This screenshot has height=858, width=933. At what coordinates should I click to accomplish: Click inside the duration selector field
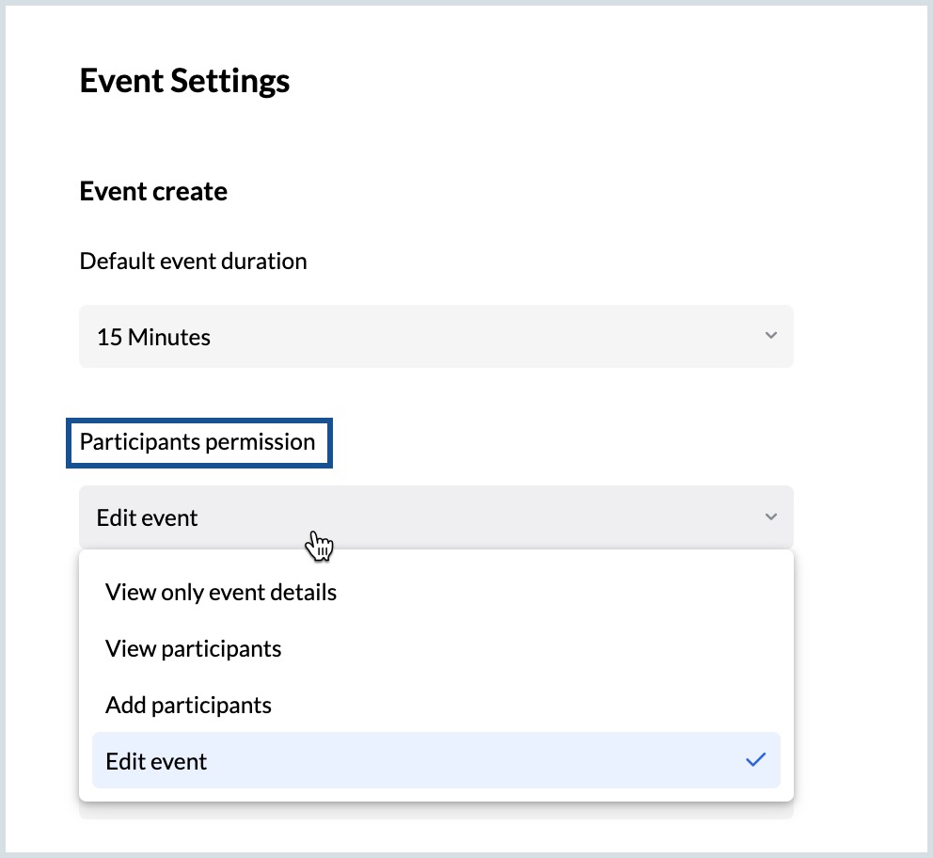click(x=435, y=336)
